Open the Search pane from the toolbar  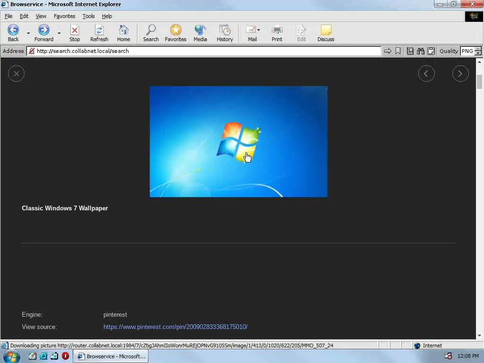(151, 33)
